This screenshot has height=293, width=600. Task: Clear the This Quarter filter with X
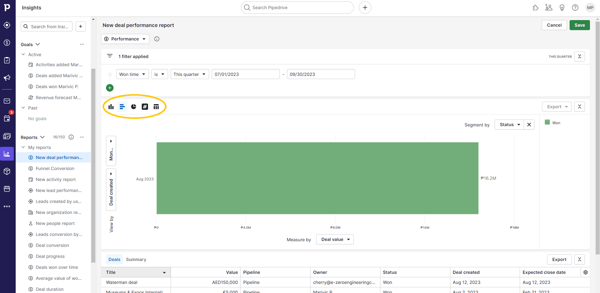(580, 56)
